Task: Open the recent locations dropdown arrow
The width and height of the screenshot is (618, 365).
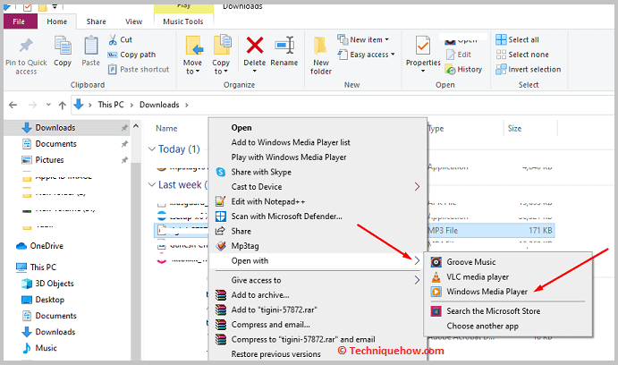Action: click(x=48, y=105)
